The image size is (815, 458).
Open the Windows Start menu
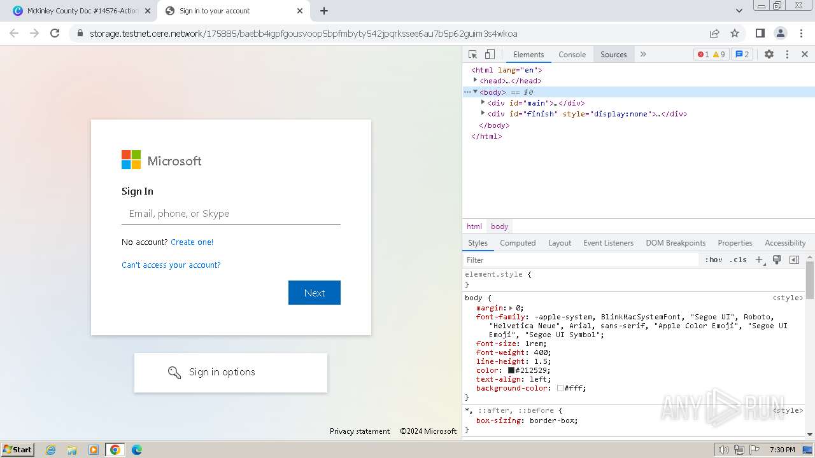(18, 449)
